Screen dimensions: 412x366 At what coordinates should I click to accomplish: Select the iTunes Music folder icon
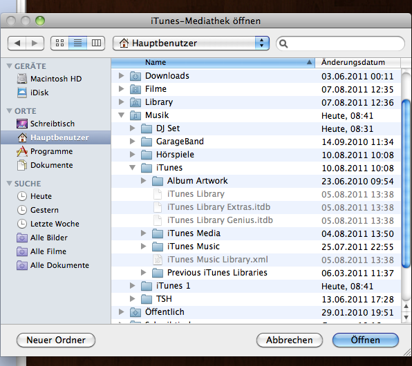point(158,247)
